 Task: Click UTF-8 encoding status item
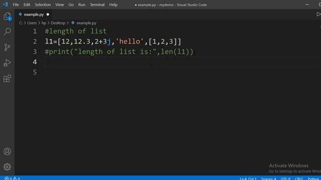point(285,178)
